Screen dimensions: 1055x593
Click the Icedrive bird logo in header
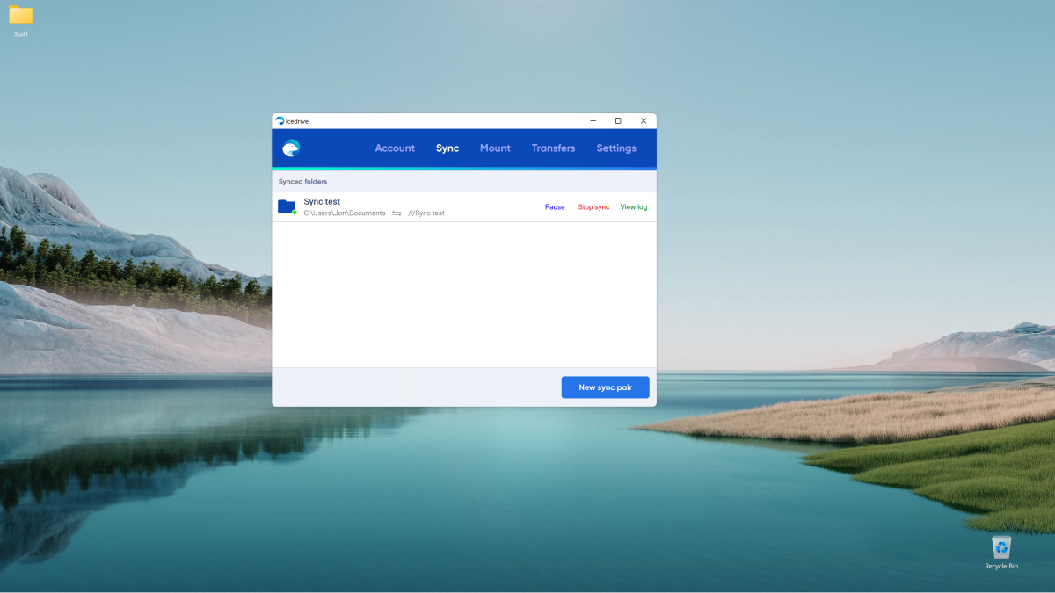[x=291, y=148]
